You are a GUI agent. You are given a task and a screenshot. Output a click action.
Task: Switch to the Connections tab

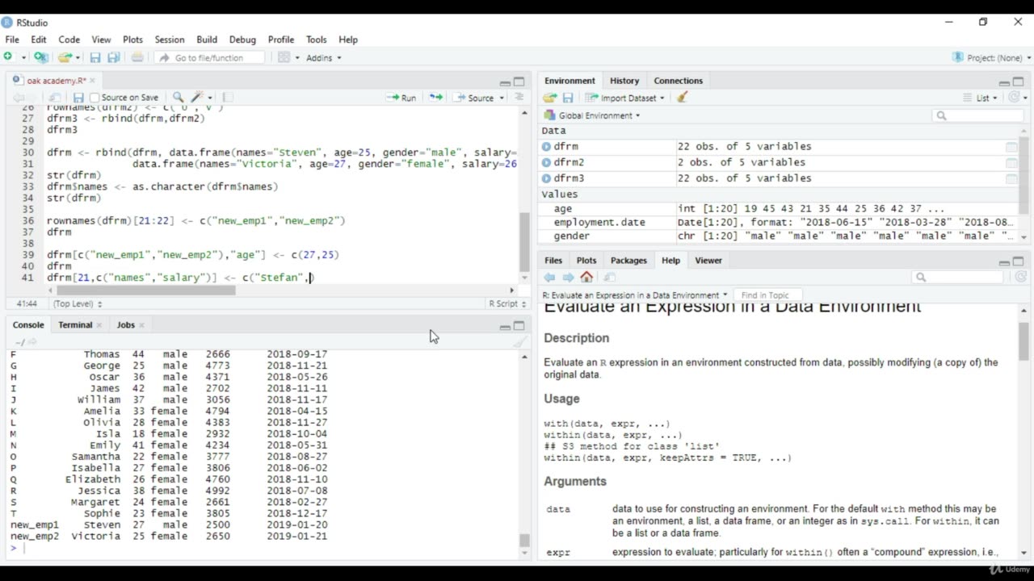tap(679, 81)
